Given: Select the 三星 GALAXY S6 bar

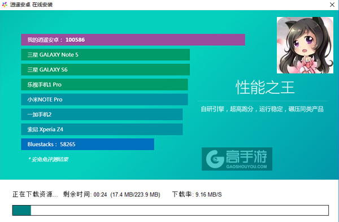Looking at the screenshot, I should (106, 69).
